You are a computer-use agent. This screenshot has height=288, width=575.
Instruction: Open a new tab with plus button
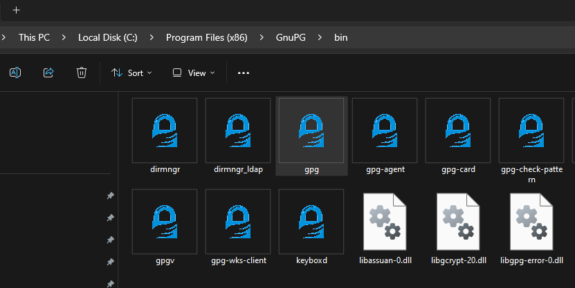16,10
